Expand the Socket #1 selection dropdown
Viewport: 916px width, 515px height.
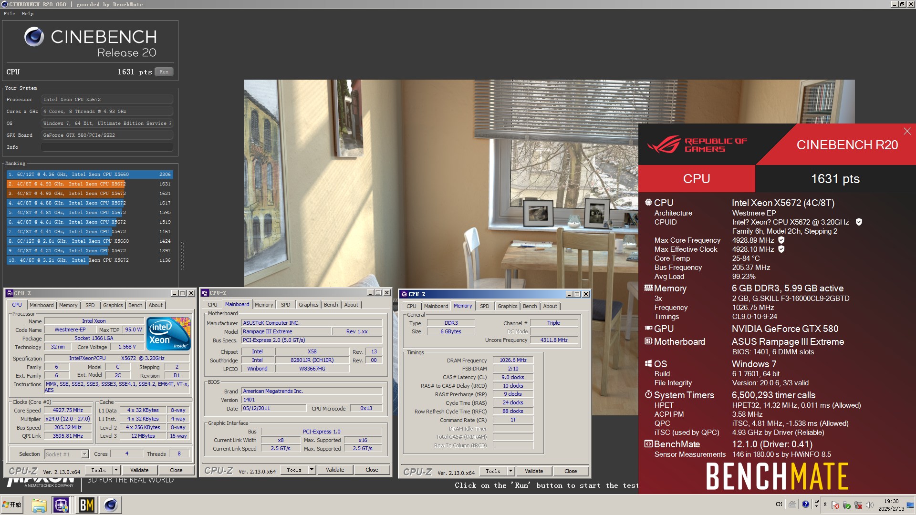pyautogui.click(x=85, y=454)
